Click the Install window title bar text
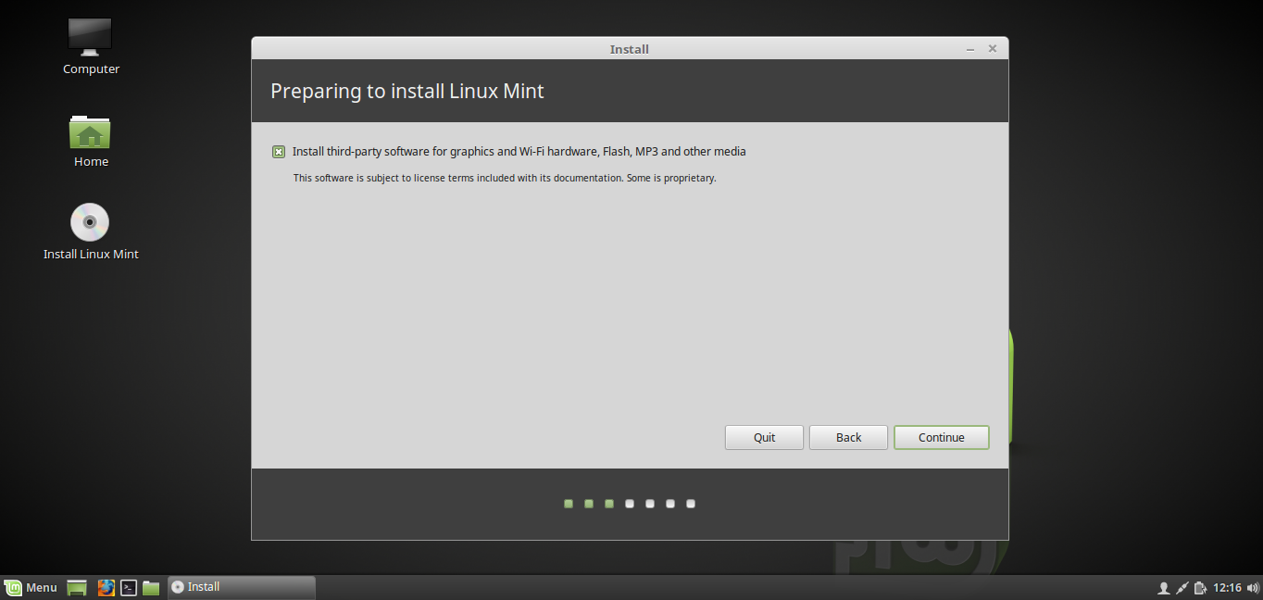1263x600 pixels. [x=630, y=49]
